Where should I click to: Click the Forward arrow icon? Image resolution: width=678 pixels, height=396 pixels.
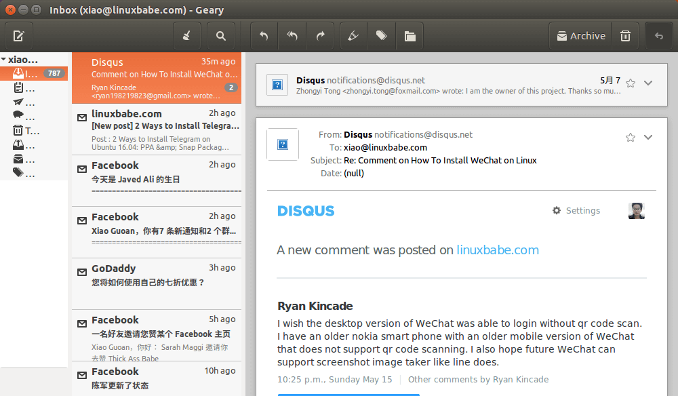click(x=321, y=36)
